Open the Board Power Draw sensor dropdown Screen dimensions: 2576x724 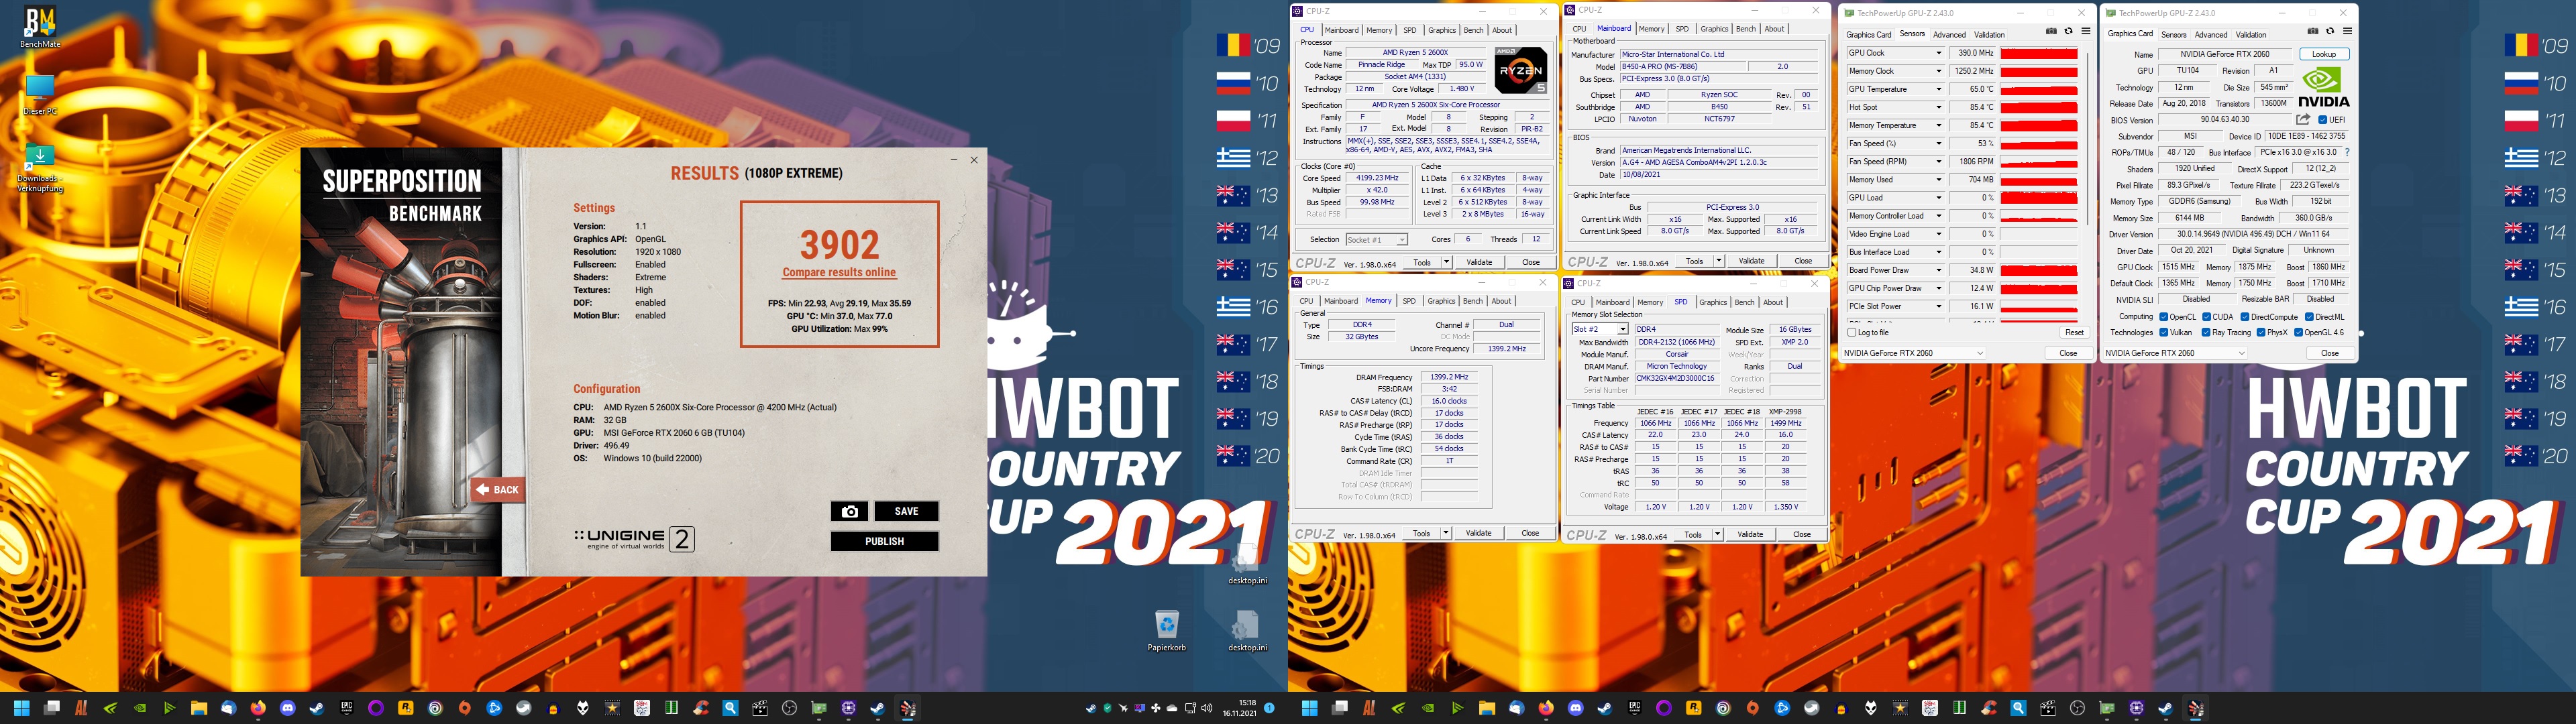(1939, 270)
